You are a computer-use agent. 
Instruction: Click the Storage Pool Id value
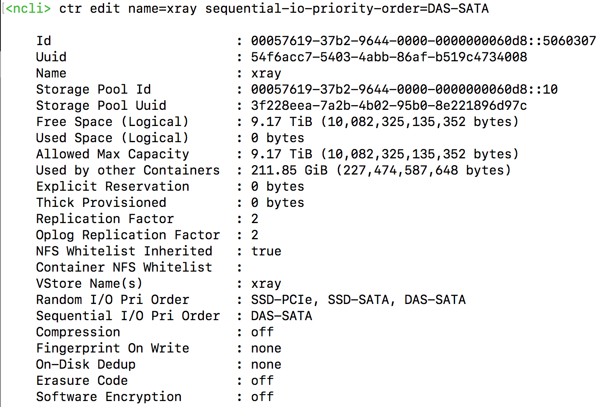404,89
